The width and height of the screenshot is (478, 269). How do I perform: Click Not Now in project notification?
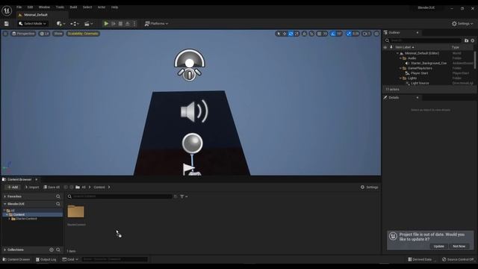point(459,246)
